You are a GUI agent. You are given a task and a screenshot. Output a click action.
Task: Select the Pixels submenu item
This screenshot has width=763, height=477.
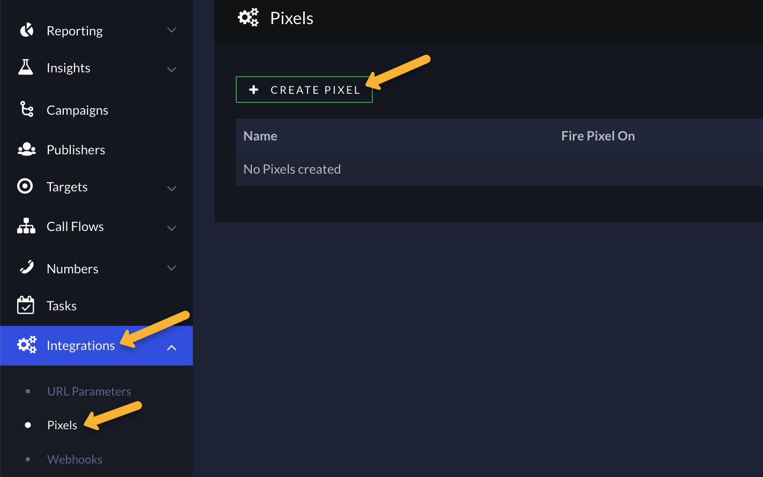click(x=62, y=425)
